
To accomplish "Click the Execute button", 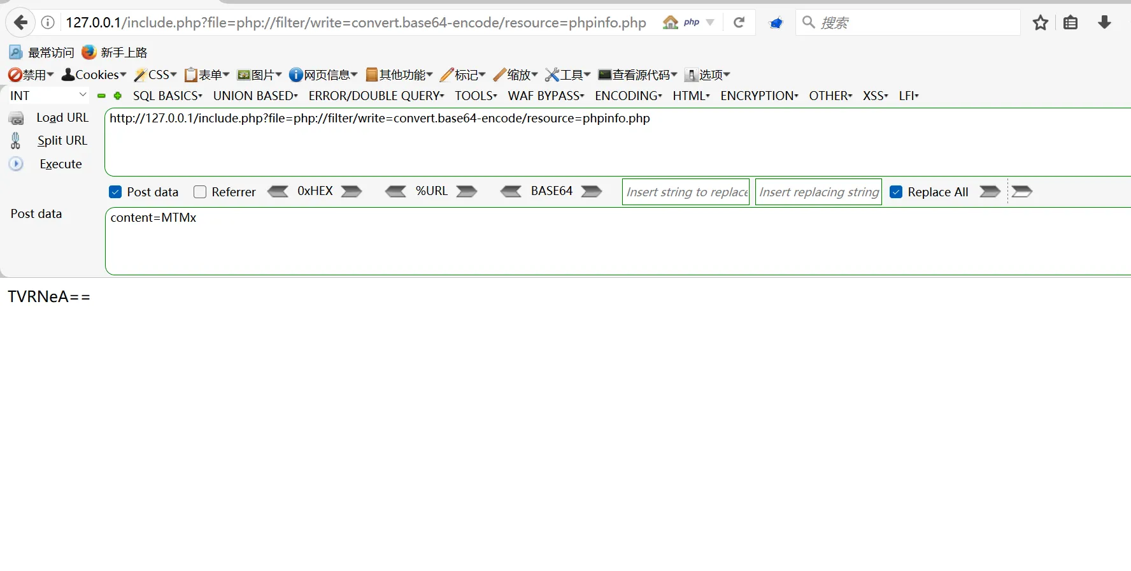I will click(60, 164).
